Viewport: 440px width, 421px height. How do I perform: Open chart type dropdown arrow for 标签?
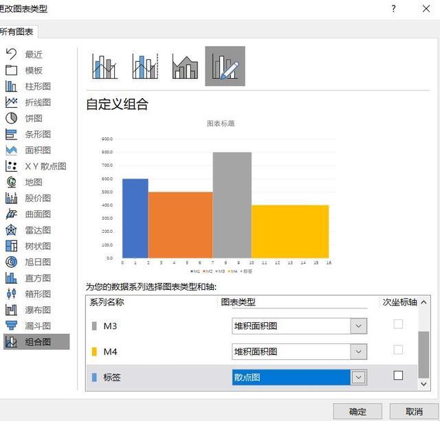coord(358,377)
